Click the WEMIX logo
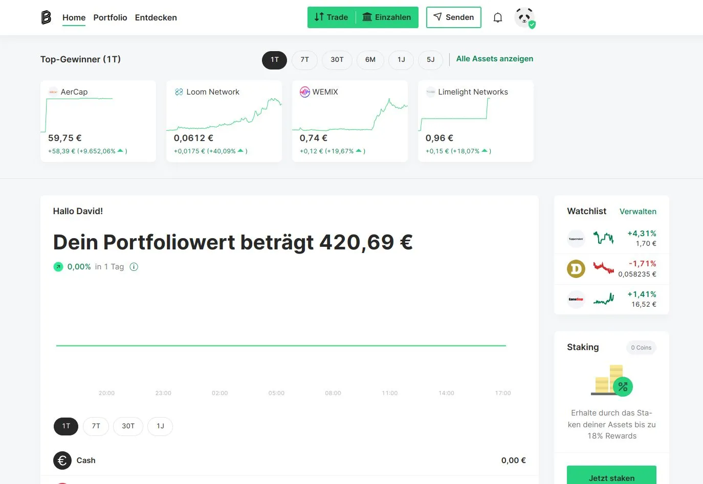The height and width of the screenshot is (484, 703). click(x=305, y=92)
